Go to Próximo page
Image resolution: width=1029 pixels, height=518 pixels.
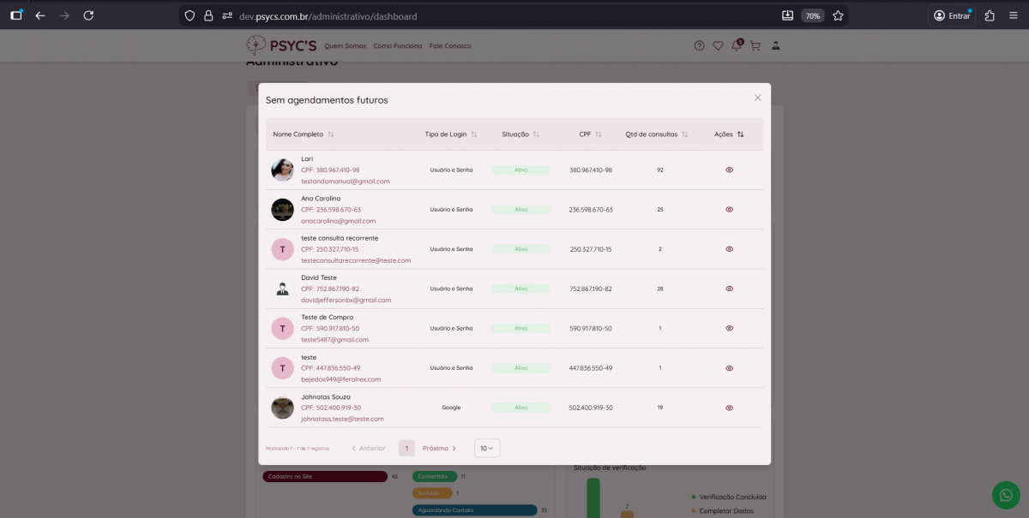tap(439, 448)
